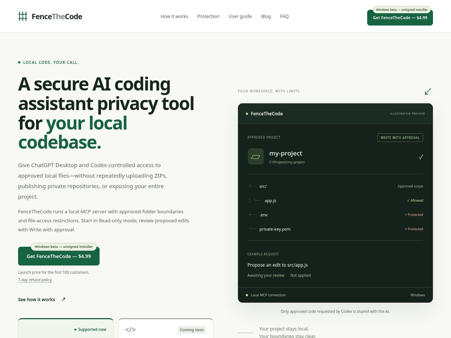Click the FenceTheCode hash logo icon
This screenshot has height=338, width=451.
point(23,17)
